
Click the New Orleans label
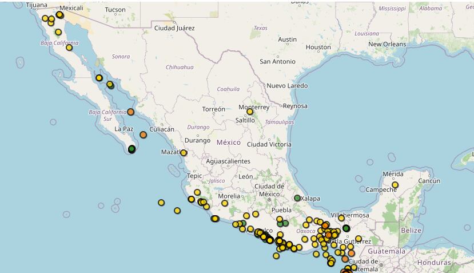[387, 44]
